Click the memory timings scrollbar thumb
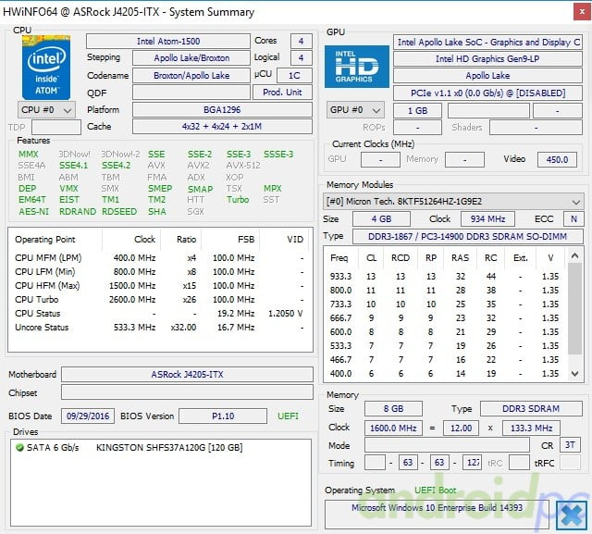This screenshot has width=592, height=534. pos(574,308)
